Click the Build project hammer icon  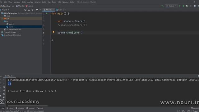pyautogui.click(x=162, y=6)
